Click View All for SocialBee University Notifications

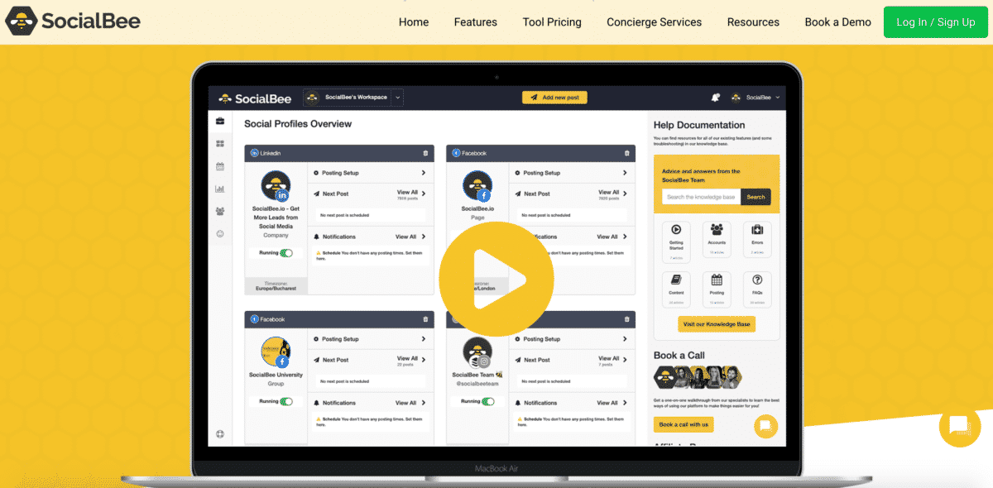406,403
